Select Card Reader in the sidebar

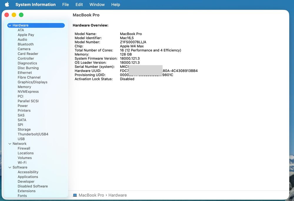28,54
